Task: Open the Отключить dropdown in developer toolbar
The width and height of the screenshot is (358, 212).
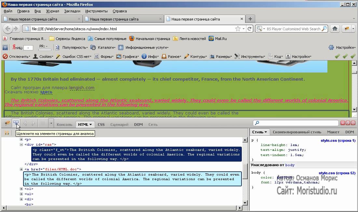Action: 17,56
